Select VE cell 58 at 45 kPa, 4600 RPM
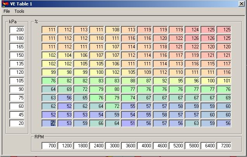 [x=161, y=114]
